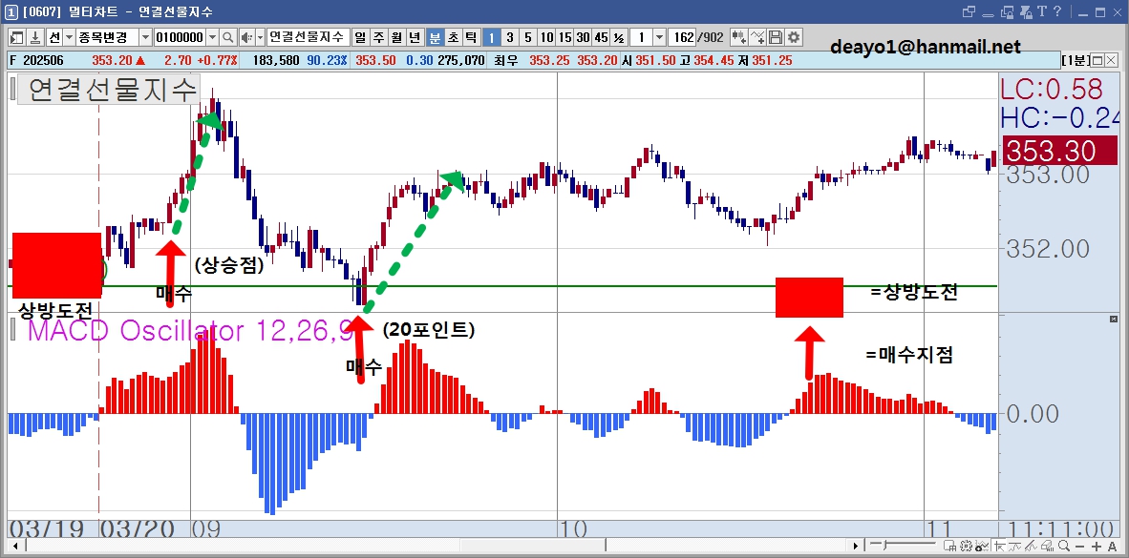Click the speaker sound icon in toolbar
Screen dimensions: 1129x558
(246, 37)
